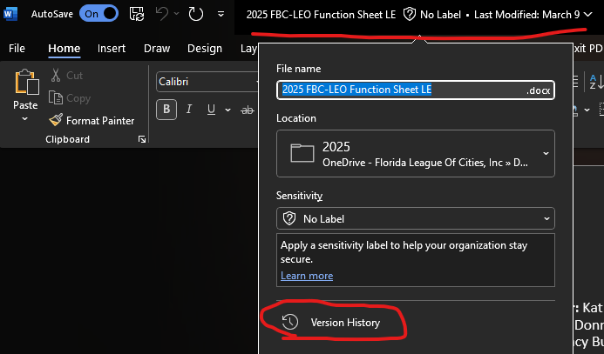The image size is (604, 354).
Task: Follow the Learn more link
Action: [307, 276]
